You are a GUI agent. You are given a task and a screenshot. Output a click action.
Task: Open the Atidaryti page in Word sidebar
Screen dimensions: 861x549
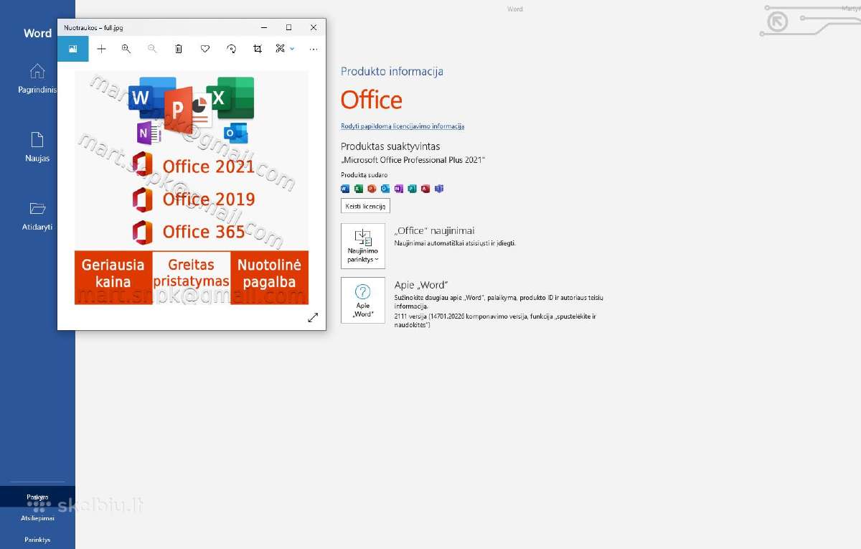[37, 216]
